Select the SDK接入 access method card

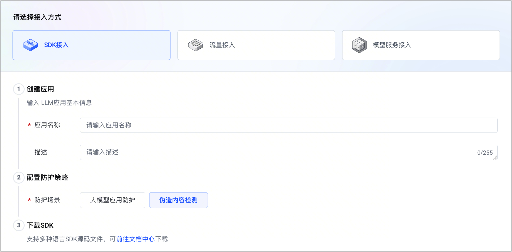click(91, 45)
